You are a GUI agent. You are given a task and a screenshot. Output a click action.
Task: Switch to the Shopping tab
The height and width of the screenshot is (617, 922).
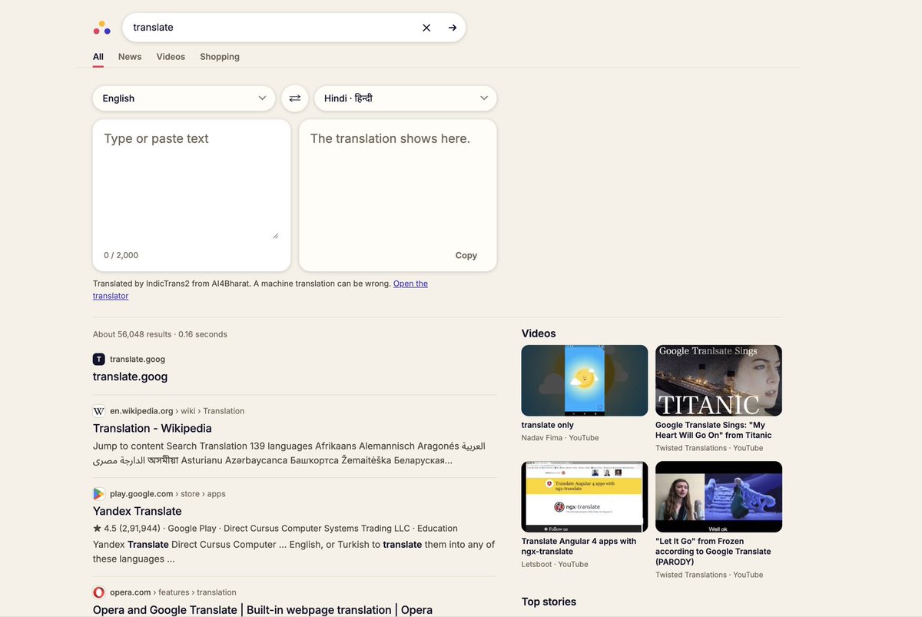click(x=220, y=57)
